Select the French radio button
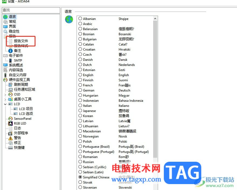This screenshot has height=190, width=237. [80, 85]
